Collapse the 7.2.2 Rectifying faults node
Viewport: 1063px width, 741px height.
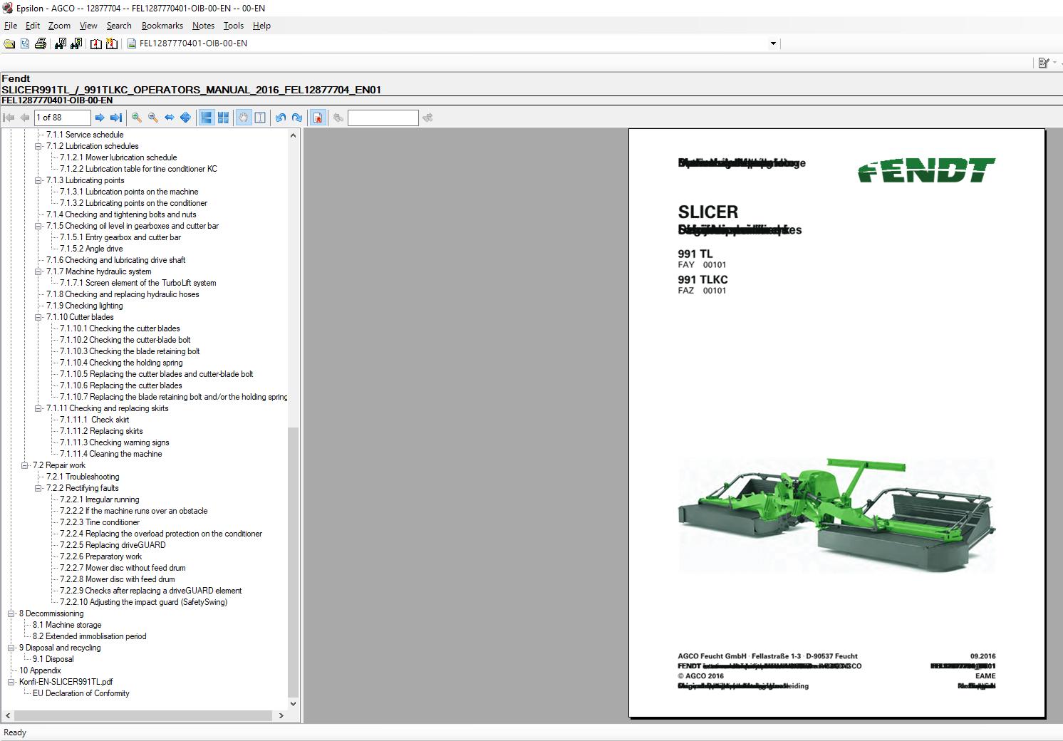click(x=38, y=488)
